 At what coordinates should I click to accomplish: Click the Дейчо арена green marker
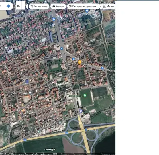tap(85, 96)
